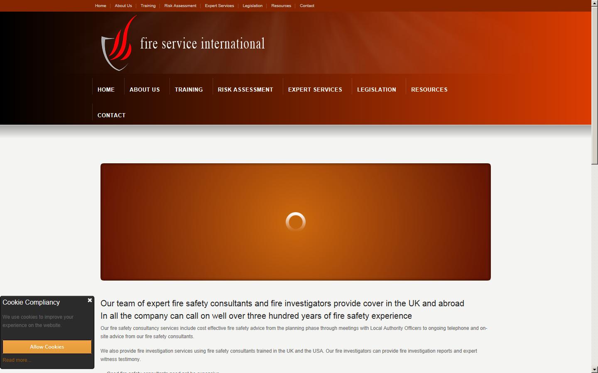The width and height of the screenshot is (598, 373).
Task: Click the small Risk Assessment top link
Action: click(x=180, y=6)
